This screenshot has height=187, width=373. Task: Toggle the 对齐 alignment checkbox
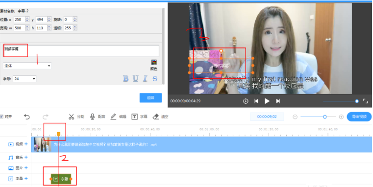(1, 117)
